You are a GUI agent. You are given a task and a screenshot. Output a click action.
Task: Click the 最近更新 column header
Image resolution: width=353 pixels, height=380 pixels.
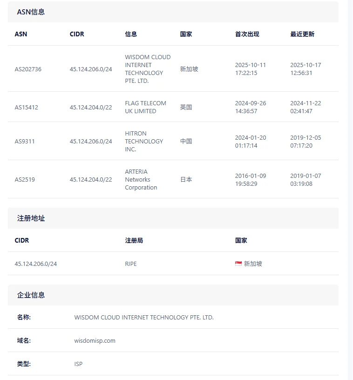click(x=302, y=34)
